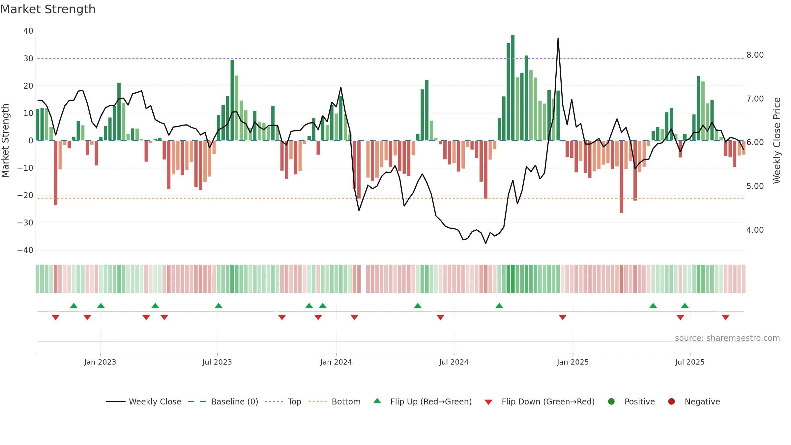791x445 pixels.
Task: Click the 40 strength axis value
Action: click(x=28, y=31)
